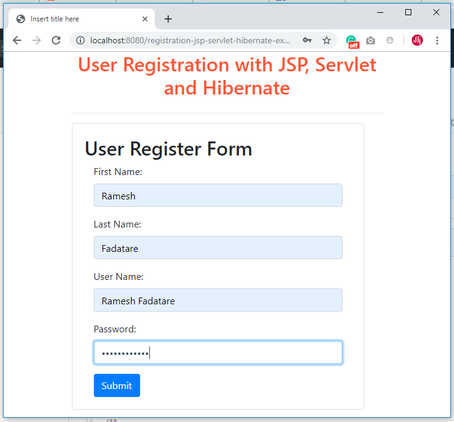Click the 'User Register Form' heading
The height and width of the screenshot is (422, 454).
tap(168, 149)
